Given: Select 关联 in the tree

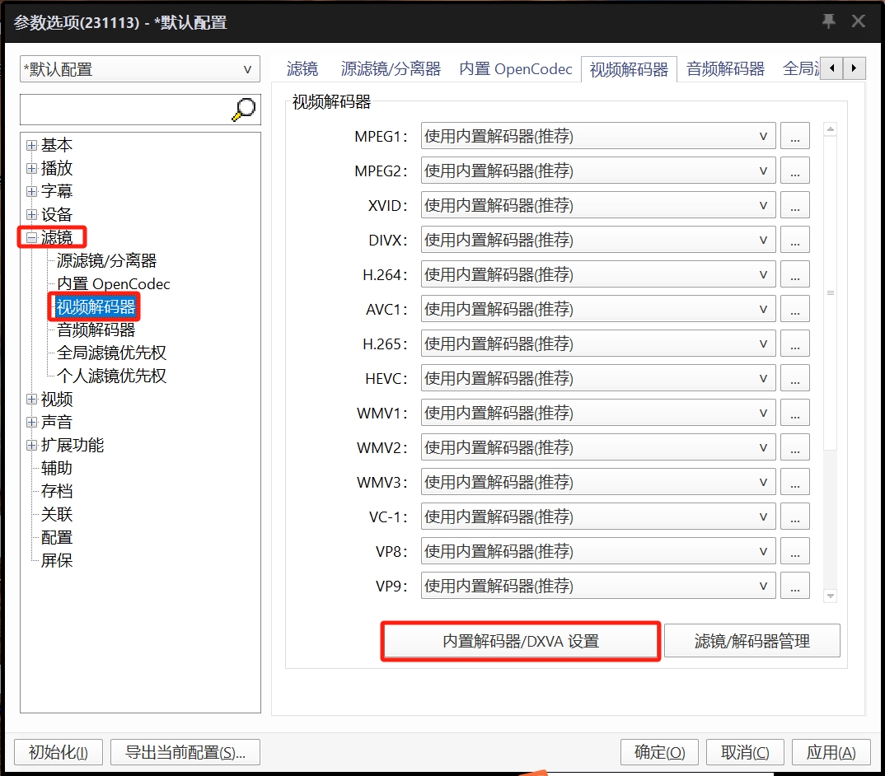Looking at the screenshot, I should (x=56, y=515).
